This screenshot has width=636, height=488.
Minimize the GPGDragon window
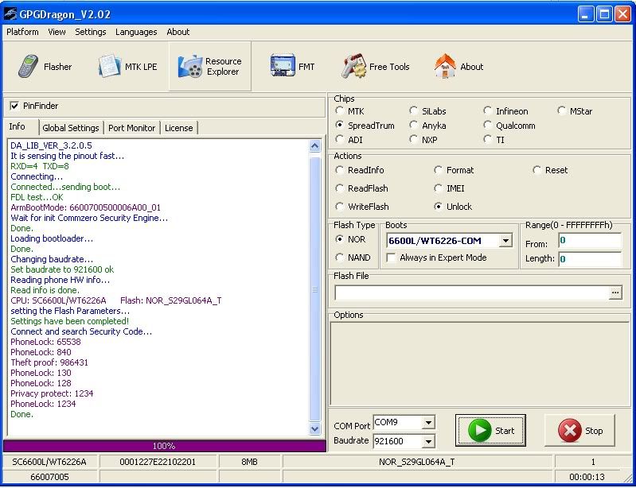click(x=585, y=14)
